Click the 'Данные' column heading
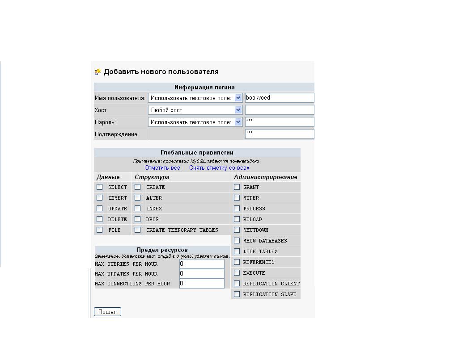458x343 pixels. [x=108, y=177]
